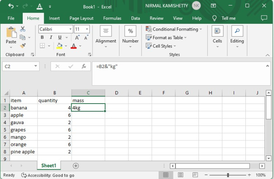Open the Name Box dropdown arrow
Screen dimensions: 274x179
click(36, 66)
